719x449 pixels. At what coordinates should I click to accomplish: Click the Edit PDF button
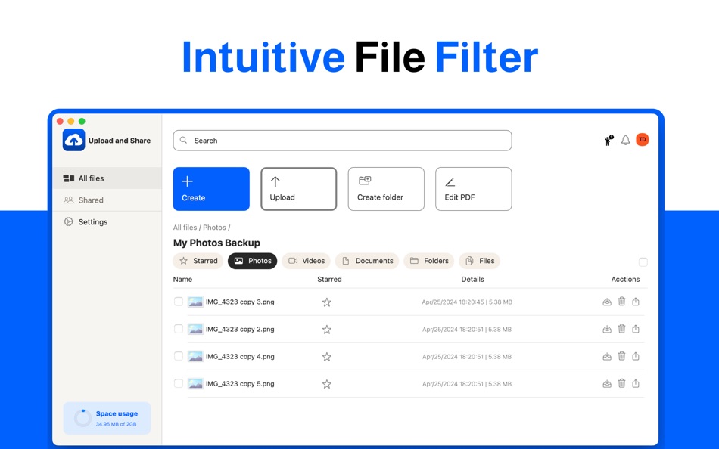click(474, 189)
